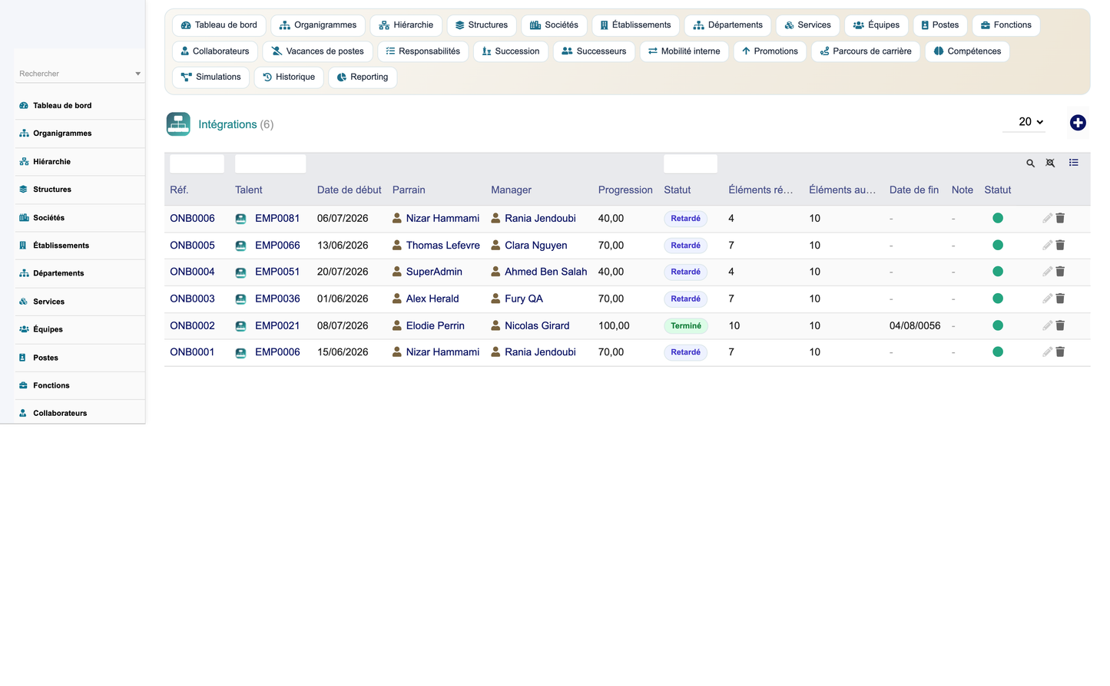
Task: Delete row ONB0001 with trash icon
Action: (x=1060, y=352)
